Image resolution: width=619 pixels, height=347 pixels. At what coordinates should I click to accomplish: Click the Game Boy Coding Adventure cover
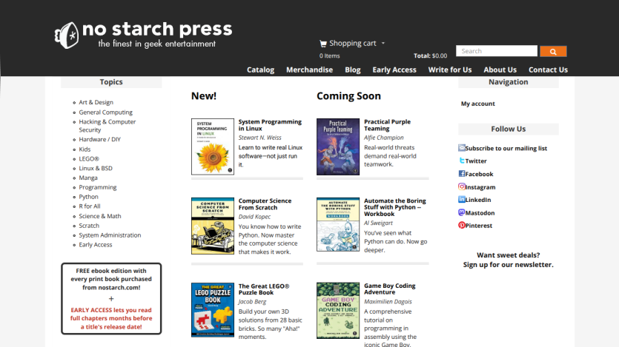338,310
